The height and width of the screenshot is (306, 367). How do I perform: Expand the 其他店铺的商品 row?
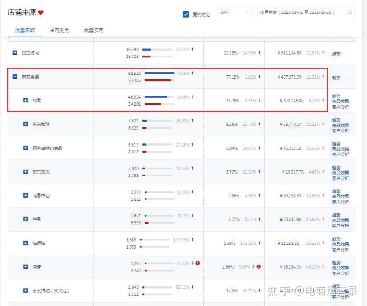click(26, 148)
